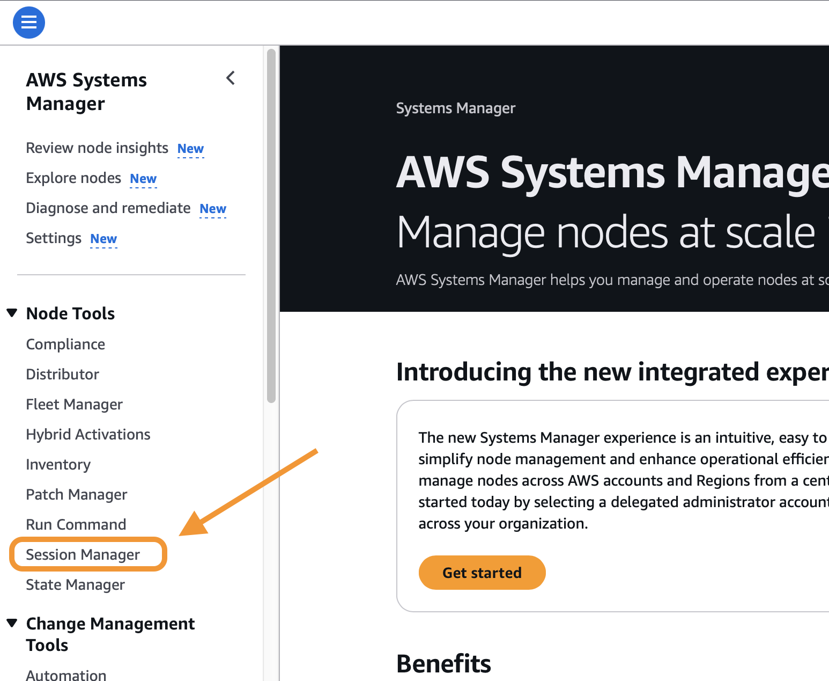The height and width of the screenshot is (681, 829).
Task: Click the Systems Manager breadcrumb text
Action: (456, 108)
